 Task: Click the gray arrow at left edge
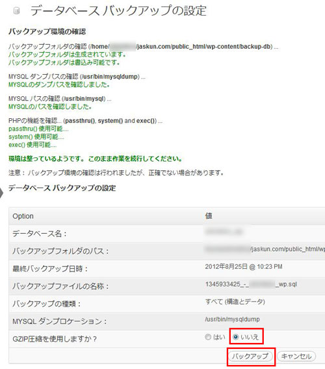(1, 193)
